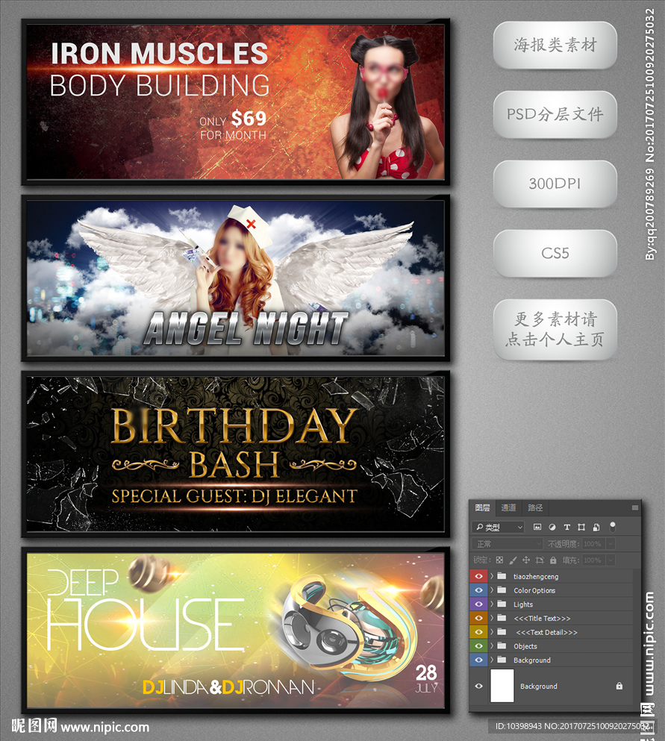Select the Deep House banner image
Viewport: 665px width, 741px height.
pyautogui.click(x=235, y=631)
